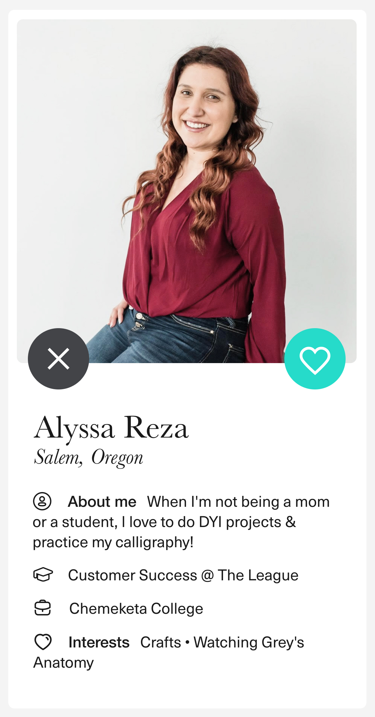Click the graduation cap icon

[43, 575]
